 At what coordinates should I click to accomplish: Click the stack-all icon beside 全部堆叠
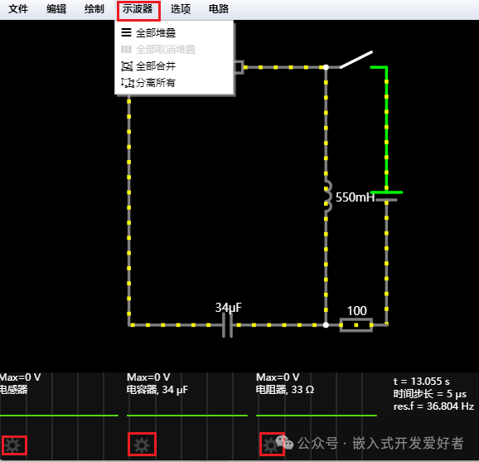click(126, 32)
